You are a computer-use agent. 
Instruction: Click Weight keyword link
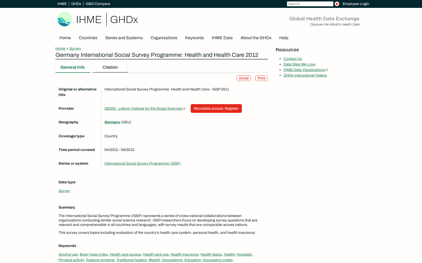[154, 260]
